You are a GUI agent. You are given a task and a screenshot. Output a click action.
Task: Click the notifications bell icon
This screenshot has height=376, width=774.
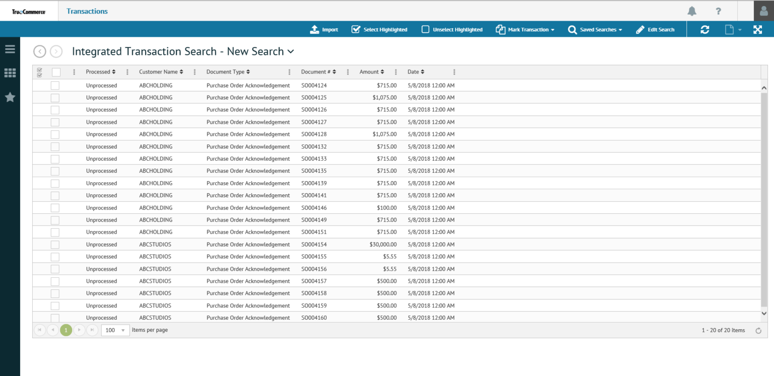(692, 11)
